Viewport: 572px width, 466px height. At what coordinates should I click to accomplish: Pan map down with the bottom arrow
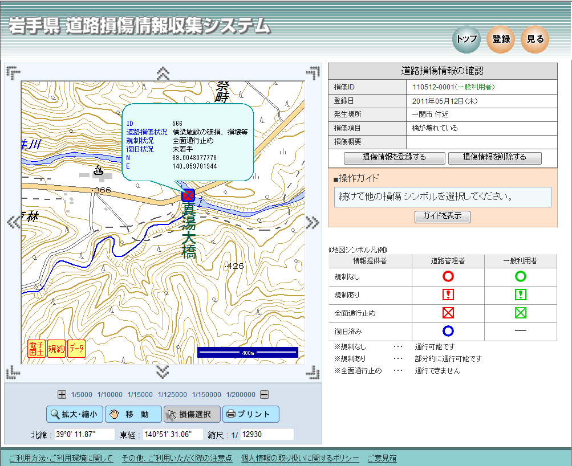coord(163,372)
